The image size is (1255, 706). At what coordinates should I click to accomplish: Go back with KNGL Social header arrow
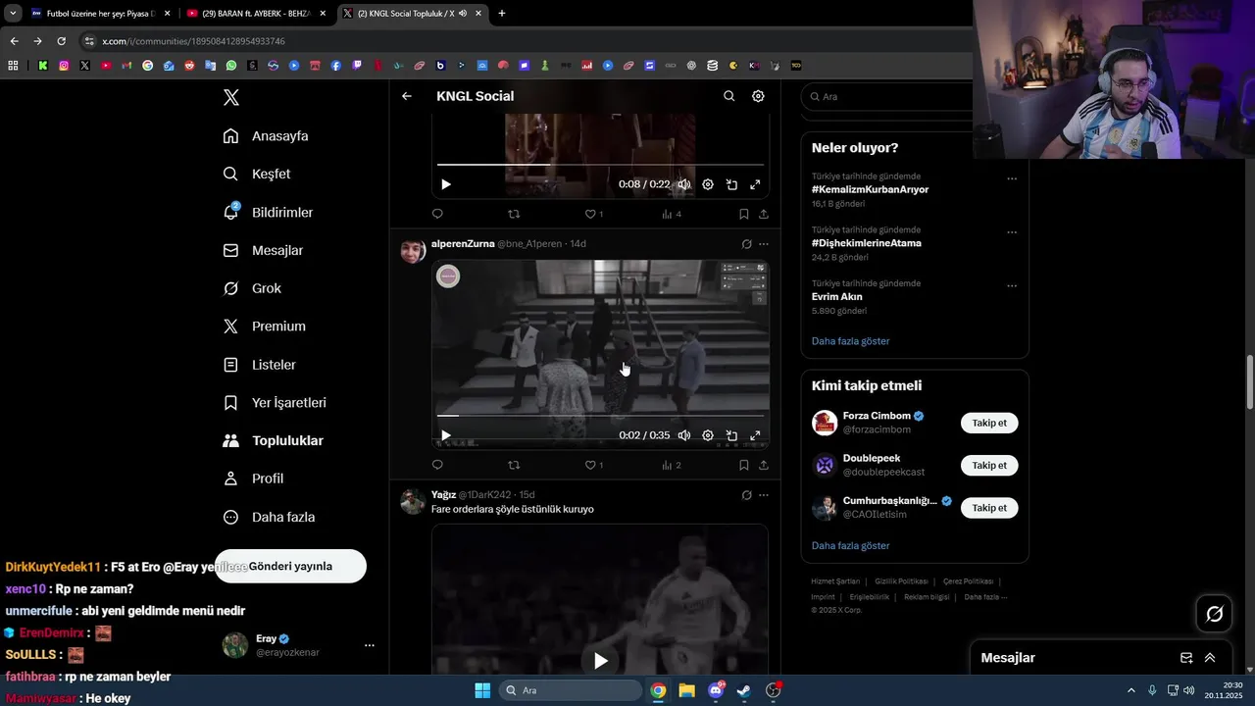407,96
